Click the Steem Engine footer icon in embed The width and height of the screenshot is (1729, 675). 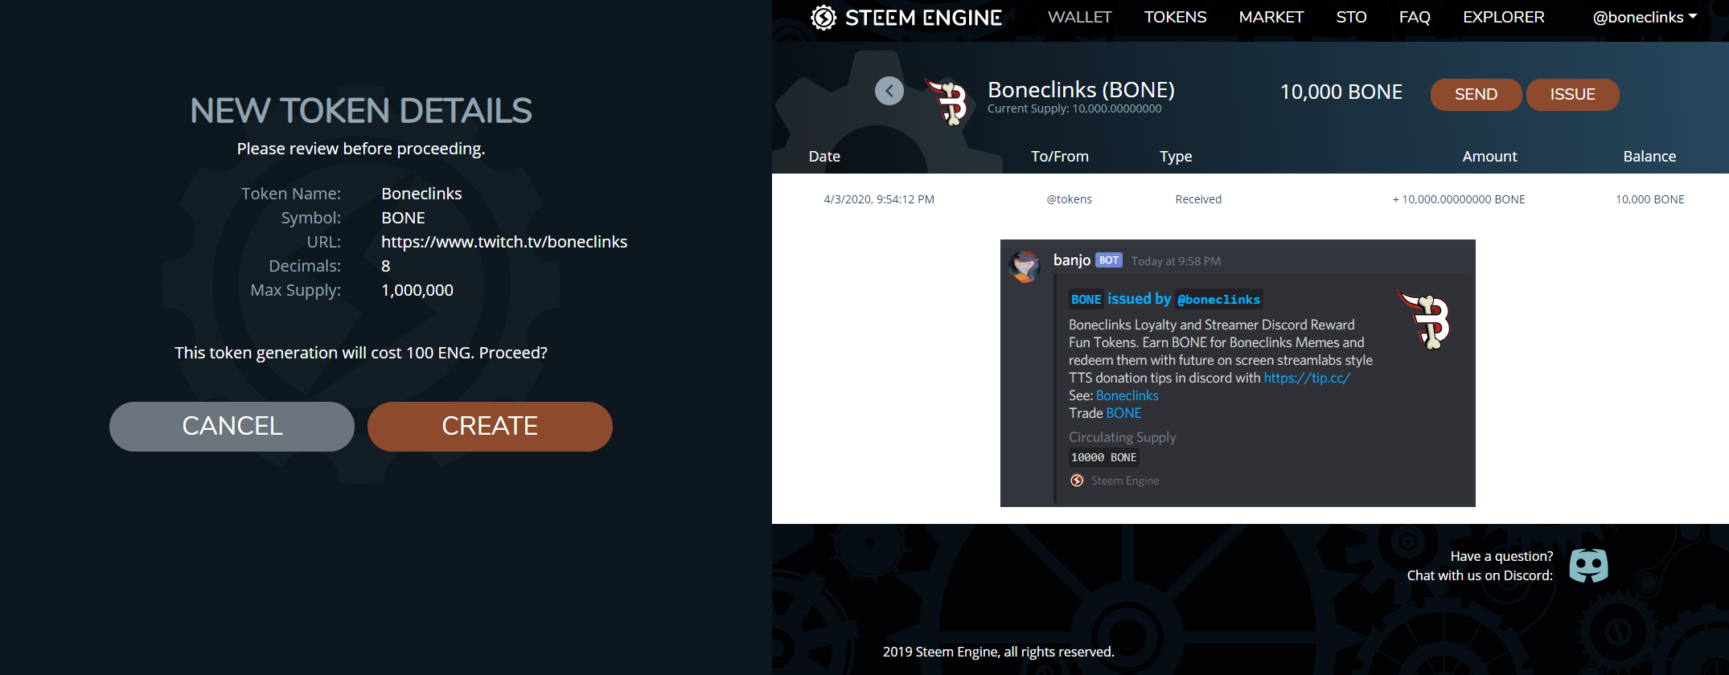(1077, 481)
